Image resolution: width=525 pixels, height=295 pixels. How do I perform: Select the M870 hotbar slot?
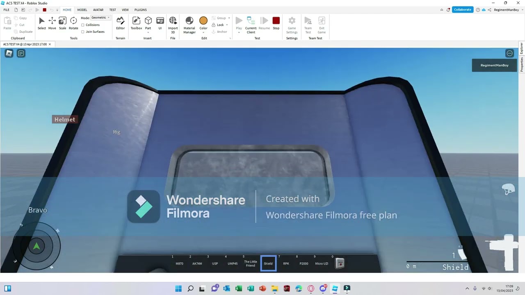point(180,263)
